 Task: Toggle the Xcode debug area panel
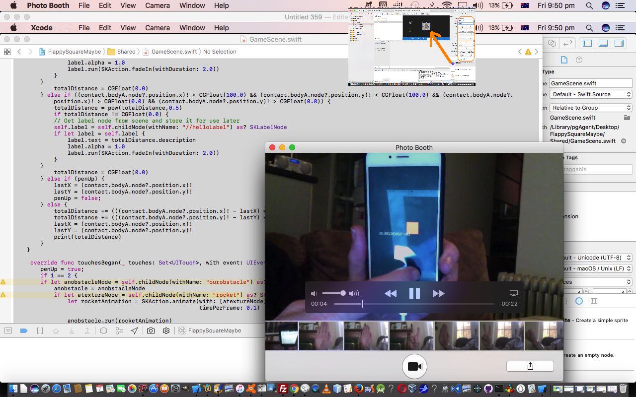coord(603,43)
